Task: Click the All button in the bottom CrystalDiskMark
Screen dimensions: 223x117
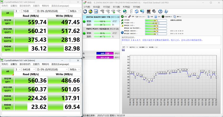Action: coord(8,71)
